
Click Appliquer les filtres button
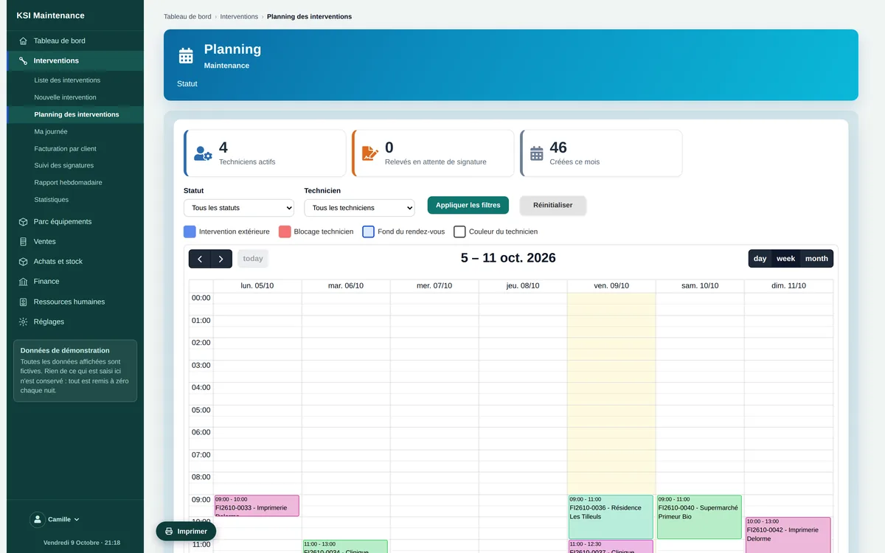pyautogui.click(x=468, y=205)
